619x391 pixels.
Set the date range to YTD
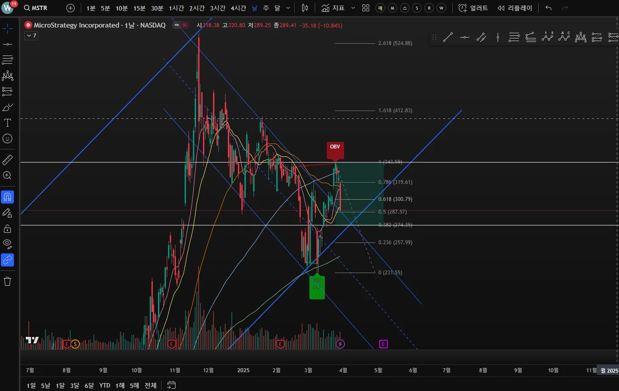coord(105,385)
